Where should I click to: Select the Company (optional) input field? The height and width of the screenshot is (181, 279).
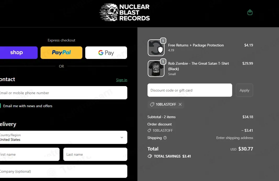tap(63, 171)
